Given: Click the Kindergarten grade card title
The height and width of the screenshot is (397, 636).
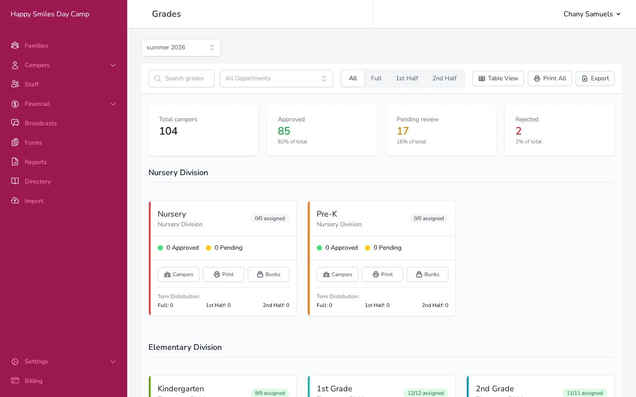Looking at the screenshot, I should point(181,389).
